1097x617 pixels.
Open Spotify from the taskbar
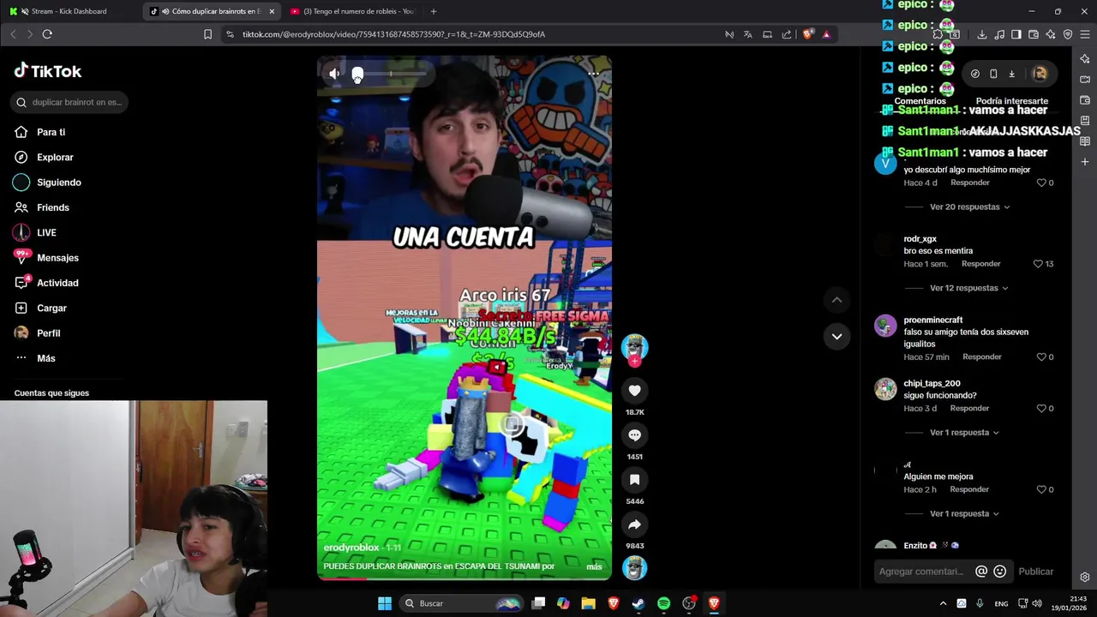pyautogui.click(x=663, y=603)
